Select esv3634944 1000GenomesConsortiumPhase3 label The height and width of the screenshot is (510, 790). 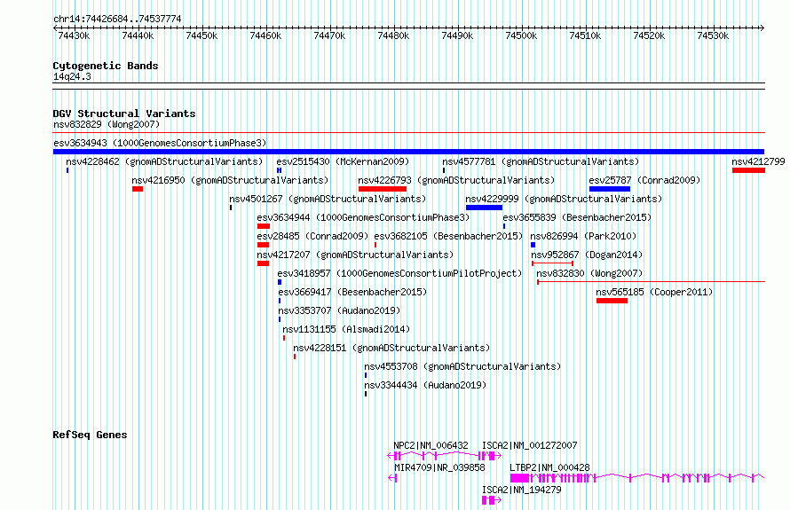[x=363, y=217]
